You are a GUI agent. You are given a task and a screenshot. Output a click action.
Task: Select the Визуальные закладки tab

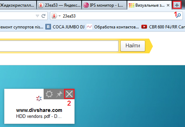coord(149,5)
